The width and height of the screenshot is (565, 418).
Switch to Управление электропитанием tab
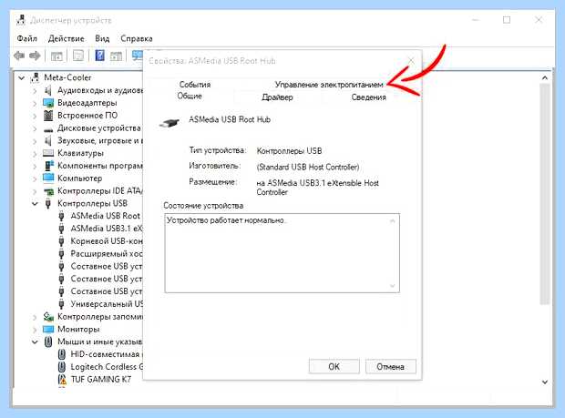tap(329, 85)
